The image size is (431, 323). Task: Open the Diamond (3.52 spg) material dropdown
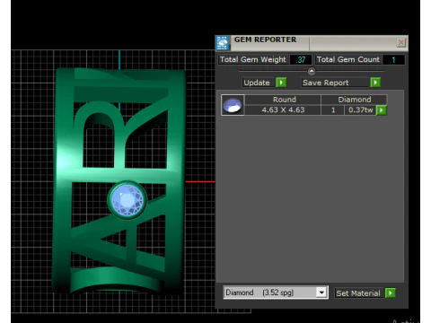click(321, 292)
